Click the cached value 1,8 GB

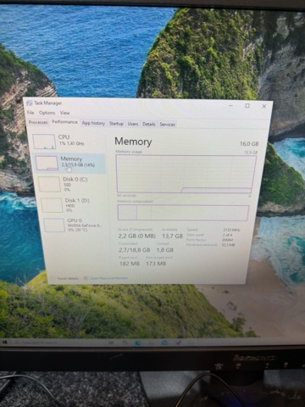[x=165, y=250]
